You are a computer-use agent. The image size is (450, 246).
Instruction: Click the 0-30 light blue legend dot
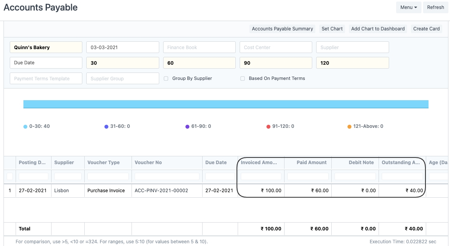tap(25, 127)
